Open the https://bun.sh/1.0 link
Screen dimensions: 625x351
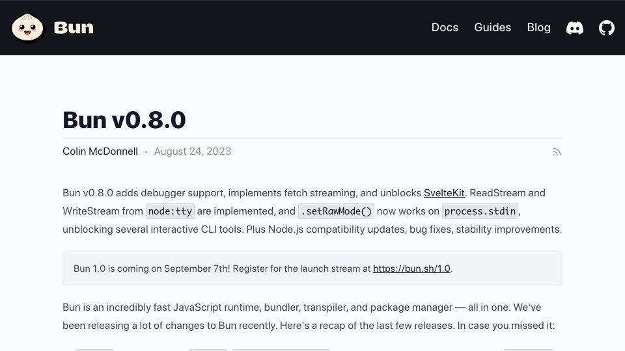tap(411, 268)
